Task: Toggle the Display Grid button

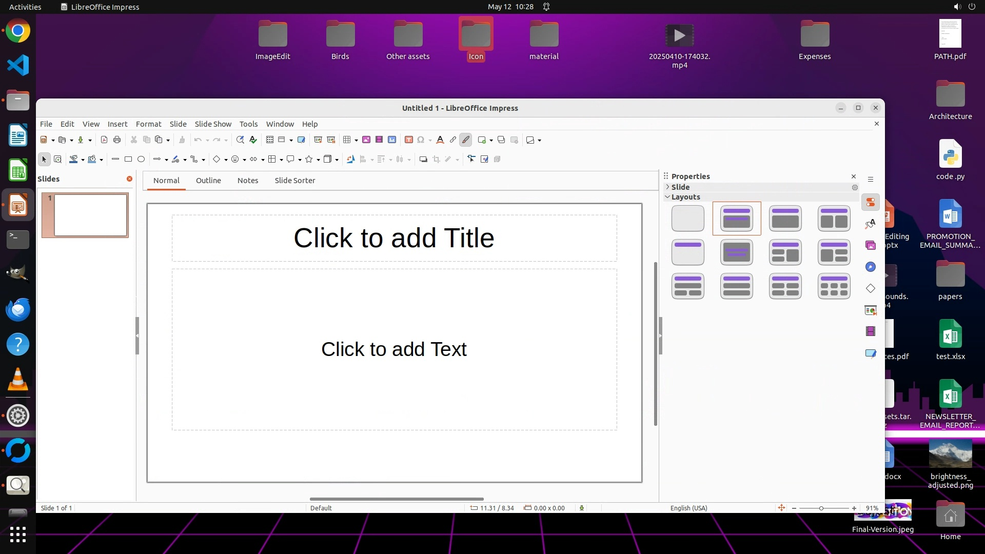Action: [270, 140]
